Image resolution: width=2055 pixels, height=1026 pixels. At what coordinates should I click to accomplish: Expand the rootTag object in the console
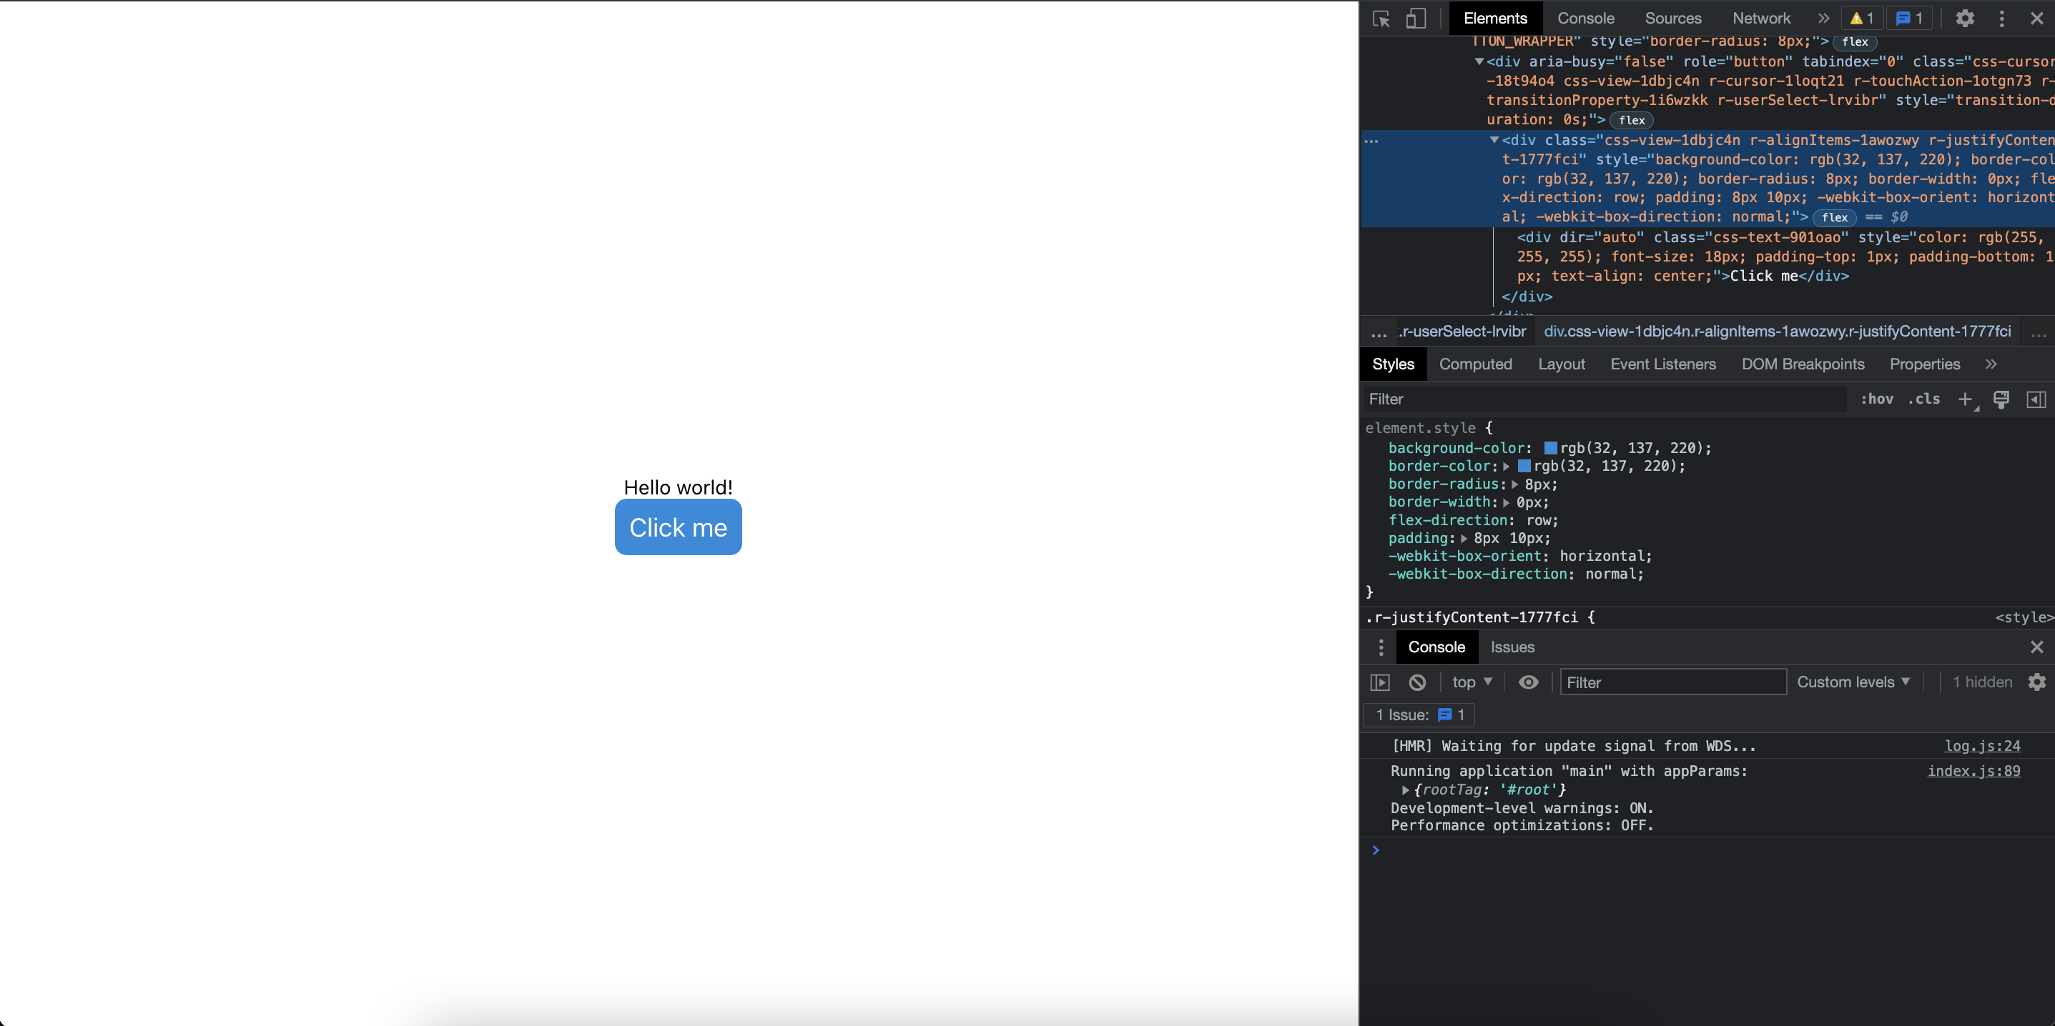[1406, 790]
